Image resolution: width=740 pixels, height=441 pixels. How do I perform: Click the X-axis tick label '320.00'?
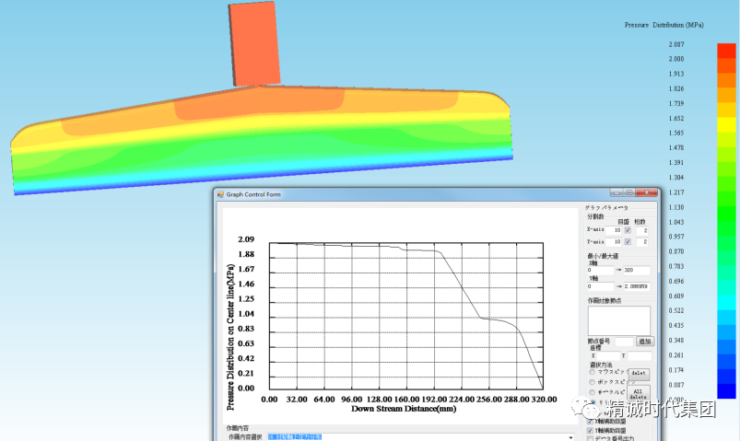pos(544,399)
